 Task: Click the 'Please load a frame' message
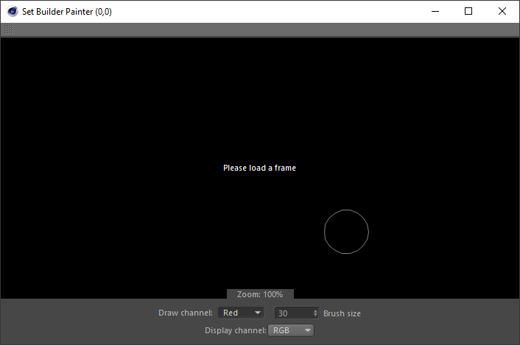tap(260, 168)
